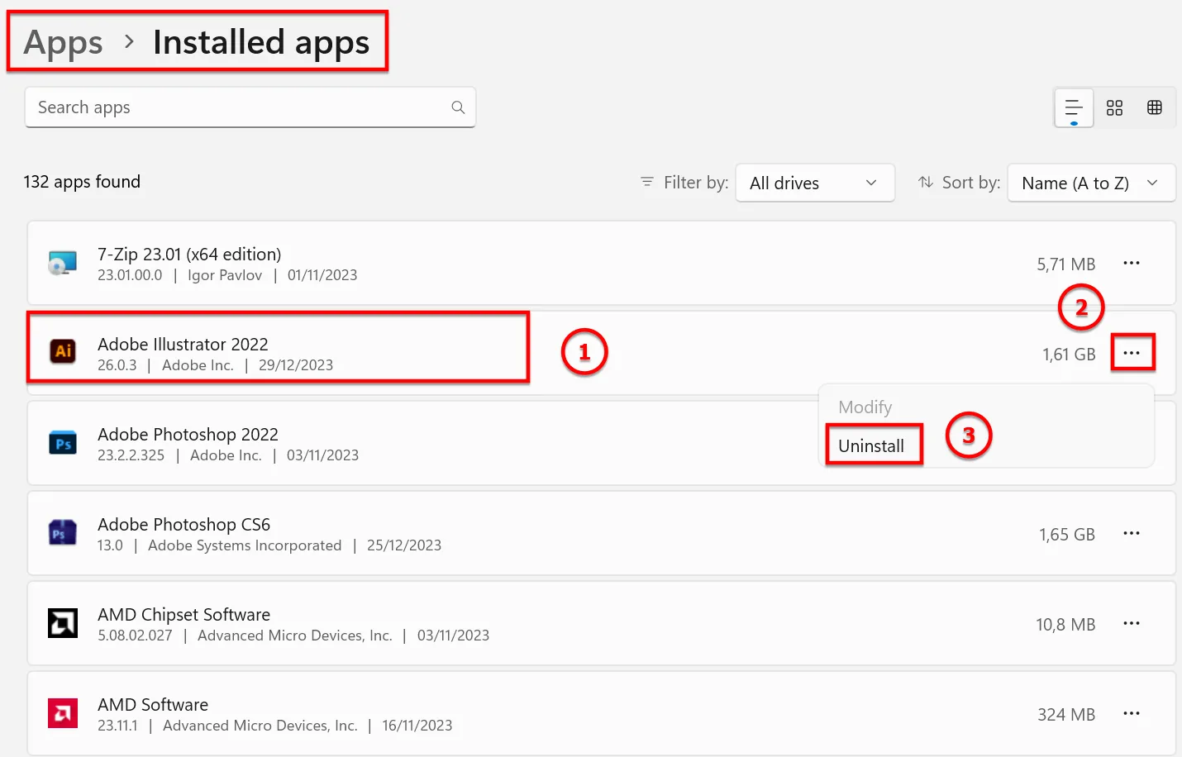Screen dimensions: 1182x757
Task: Click the Adobe Photoshop 2022 Ps icon
Action: [63, 443]
